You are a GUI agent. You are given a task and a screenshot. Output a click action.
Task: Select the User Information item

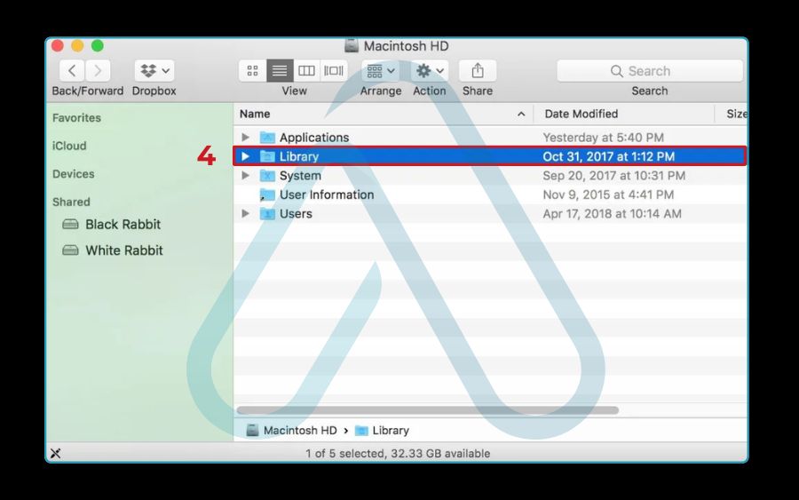326,194
